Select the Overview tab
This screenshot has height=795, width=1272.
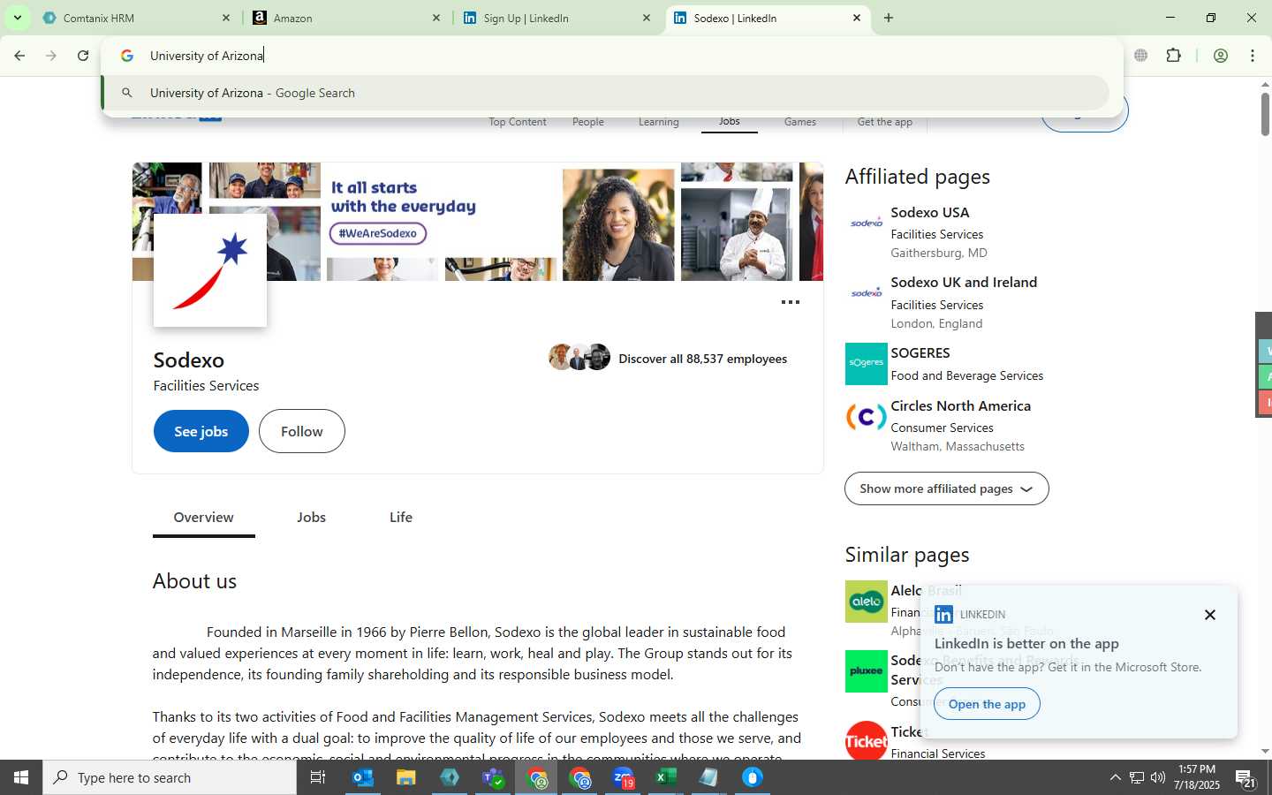203,517
